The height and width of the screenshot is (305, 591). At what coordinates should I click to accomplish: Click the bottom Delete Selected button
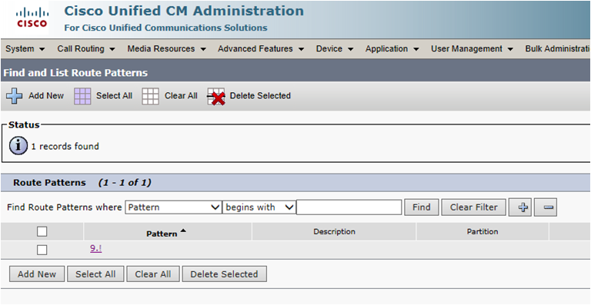pos(224,274)
